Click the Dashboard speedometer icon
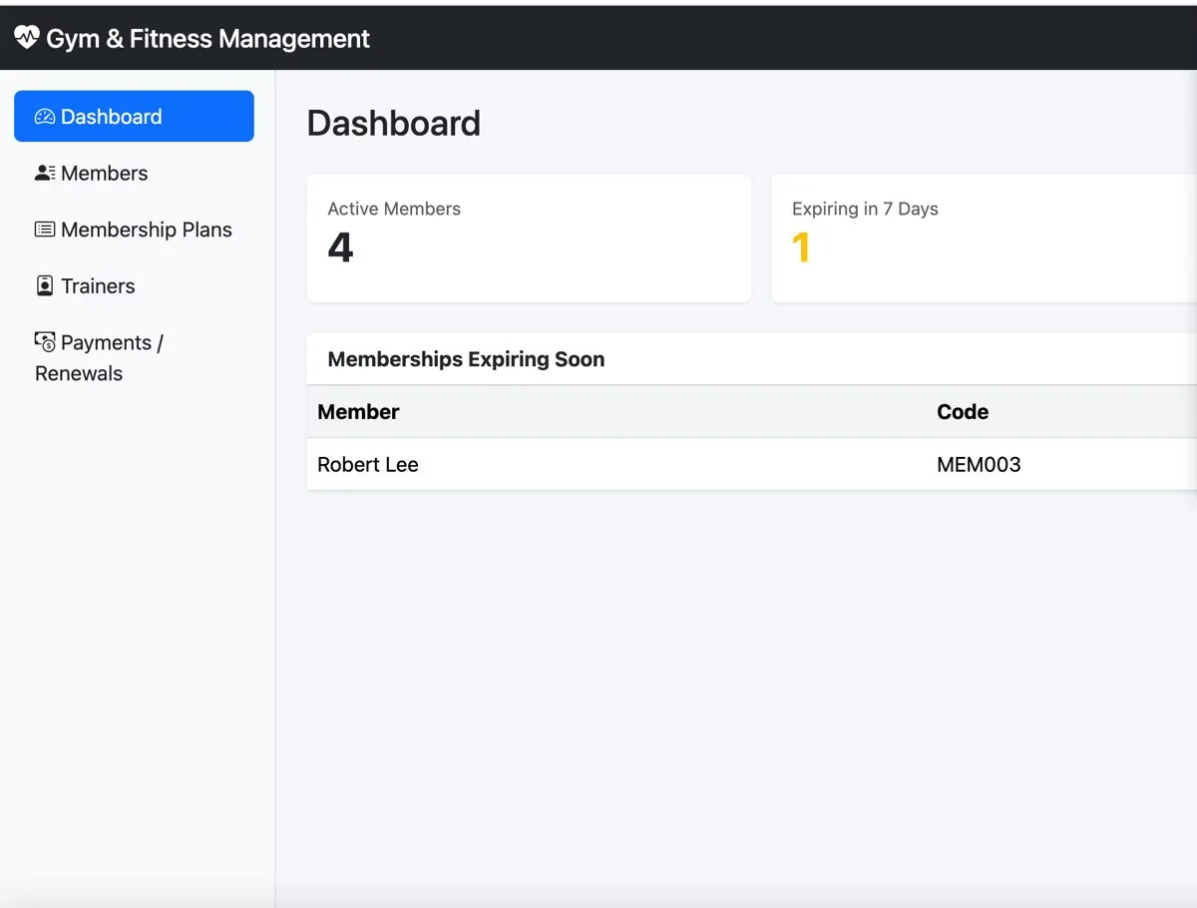The image size is (1197, 908). (45, 117)
